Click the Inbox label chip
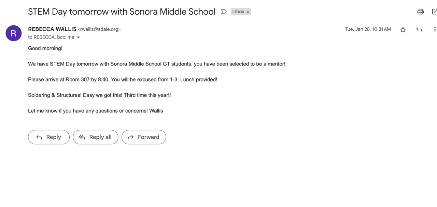This screenshot has height=207, width=437. click(238, 12)
